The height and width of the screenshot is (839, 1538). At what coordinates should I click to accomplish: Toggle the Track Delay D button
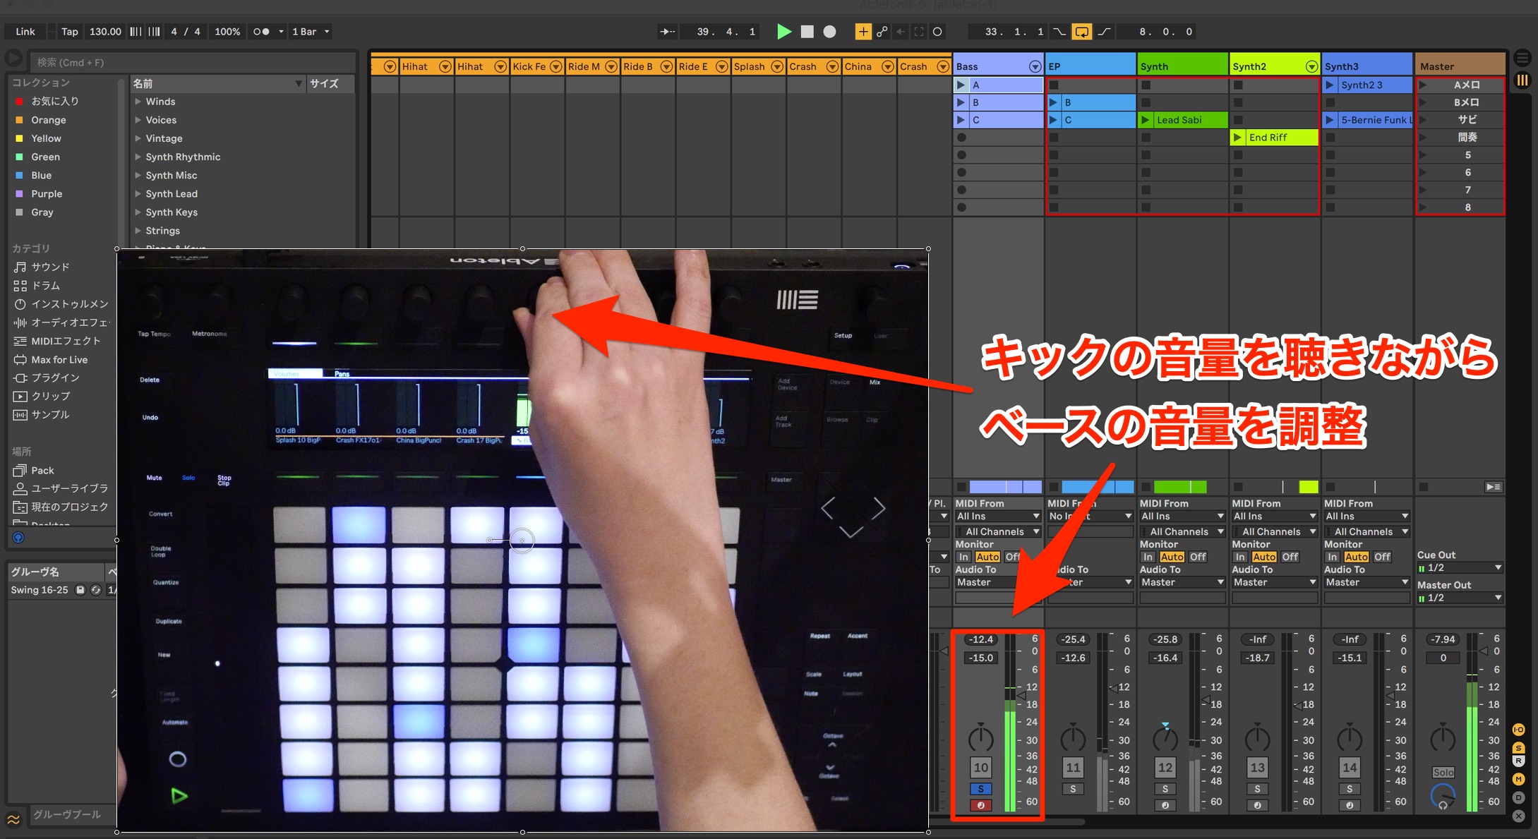tap(1519, 797)
